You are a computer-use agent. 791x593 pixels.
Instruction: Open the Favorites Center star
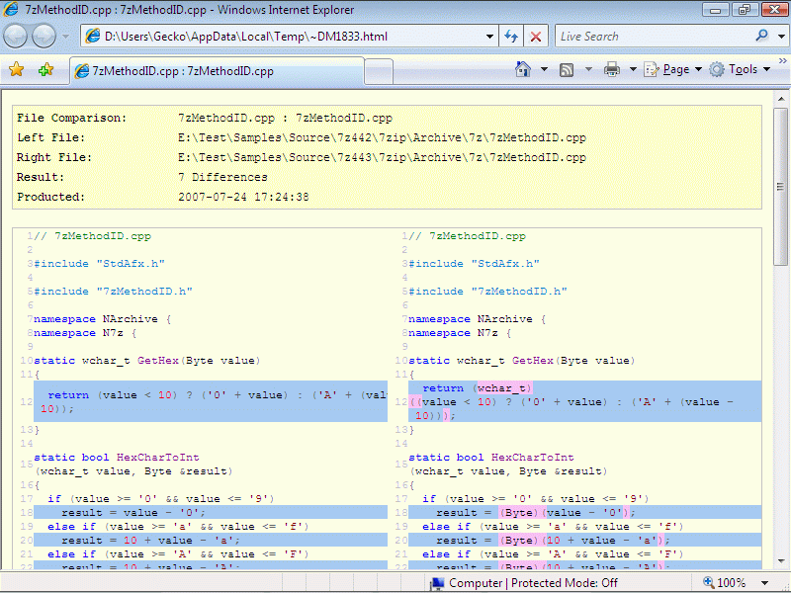[x=17, y=70]
